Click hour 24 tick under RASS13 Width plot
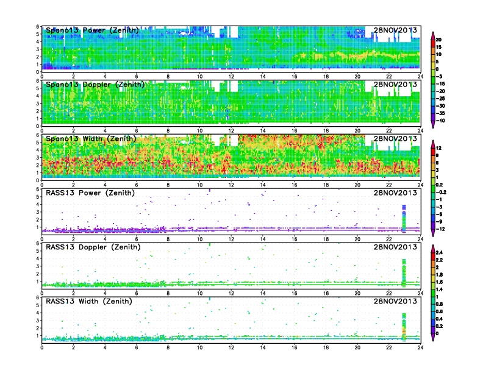Image resolution: width=483 pixels, height=373 pixels. [x=420, y=347]
